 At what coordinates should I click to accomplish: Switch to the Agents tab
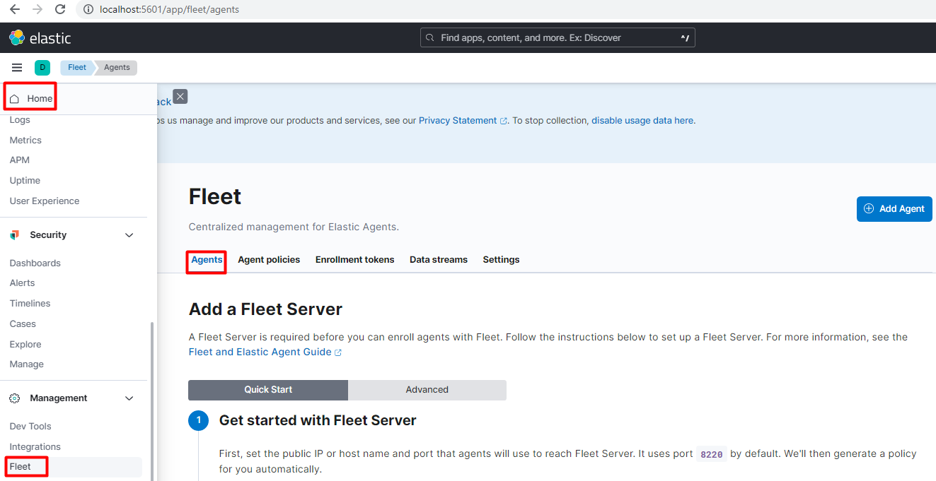[x=207, y=260]
